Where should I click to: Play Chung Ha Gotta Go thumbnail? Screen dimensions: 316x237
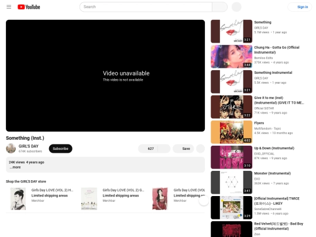point(231,56)
